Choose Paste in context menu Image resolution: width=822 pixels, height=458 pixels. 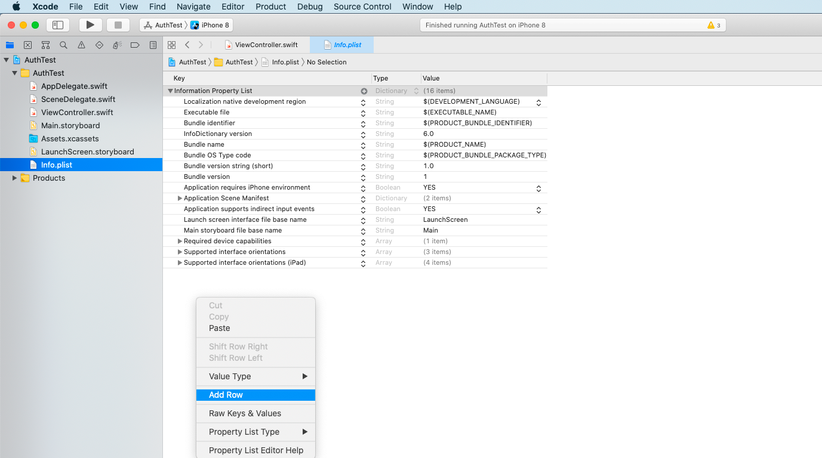(255, 328)
